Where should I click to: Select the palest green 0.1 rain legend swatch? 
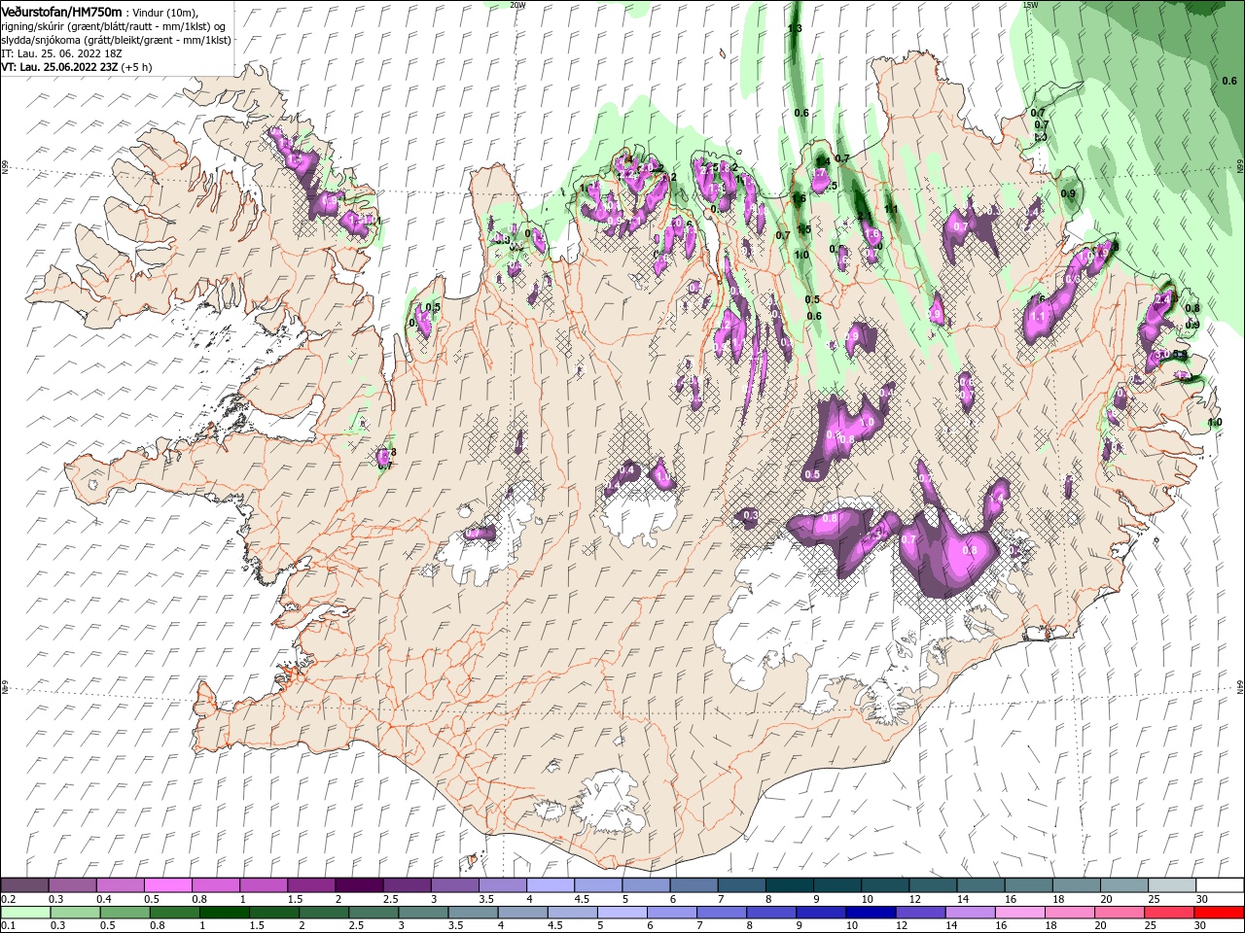tap(24, 913)
